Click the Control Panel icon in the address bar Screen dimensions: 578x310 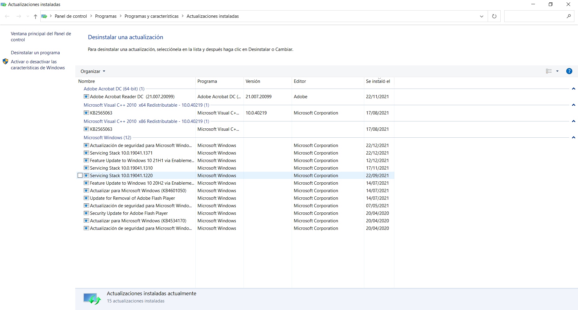pyautogui.click(x=44, y=16)
